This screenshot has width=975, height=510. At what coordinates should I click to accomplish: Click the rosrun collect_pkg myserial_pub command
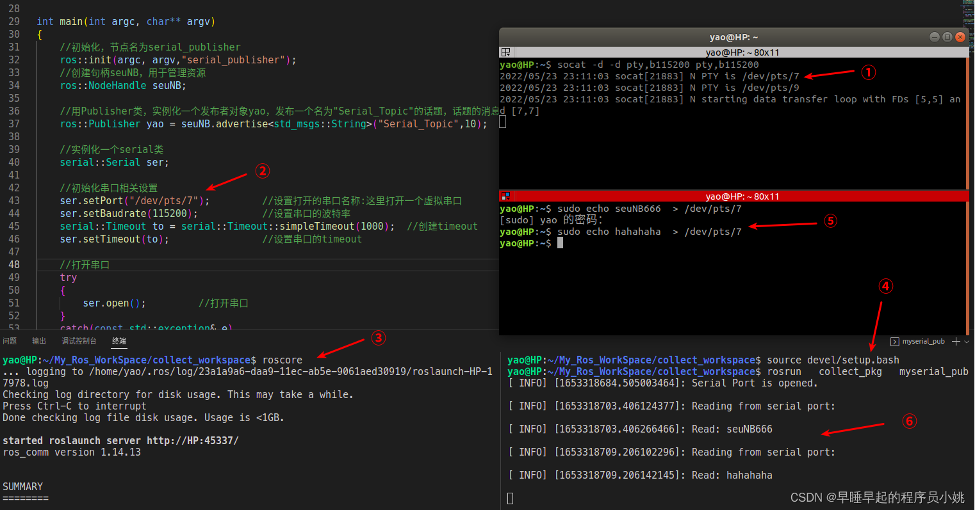868,372
